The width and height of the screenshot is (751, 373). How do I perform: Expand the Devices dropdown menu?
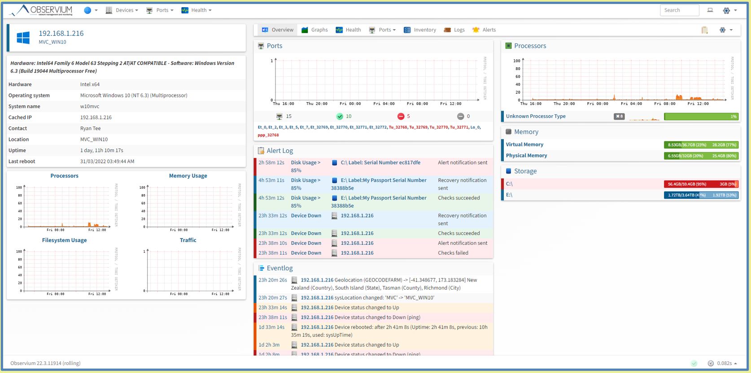coord(122,10)
